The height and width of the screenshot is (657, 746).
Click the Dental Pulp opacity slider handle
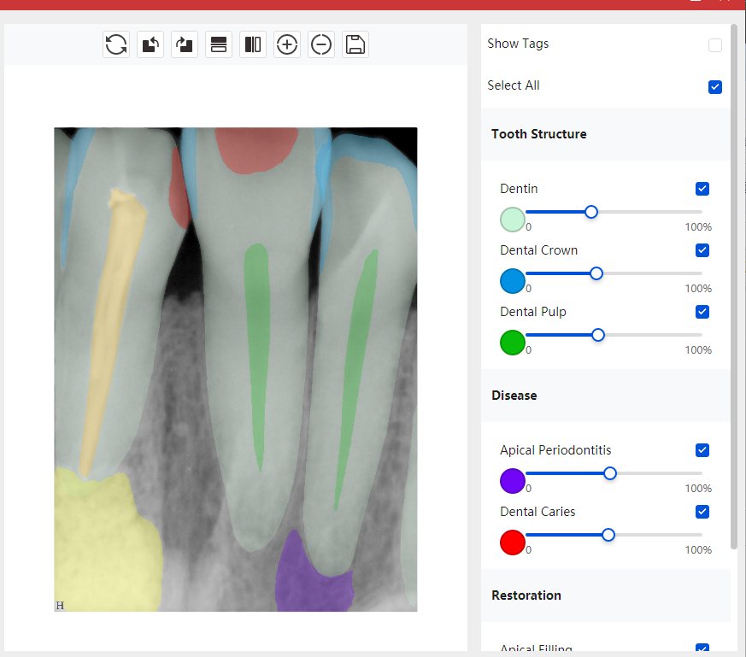click(598, 335)
